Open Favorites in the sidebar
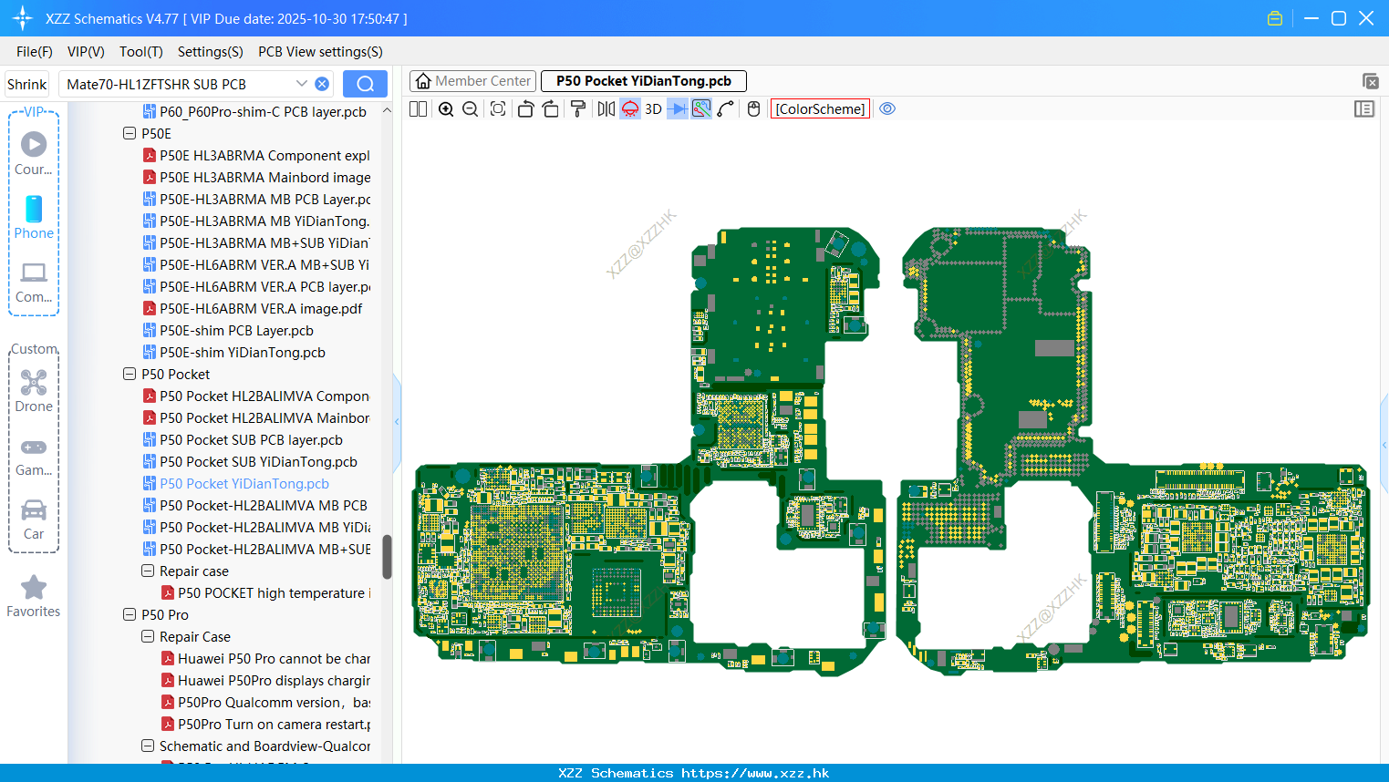Screen dimensions: 1389x782 [34, 596]
